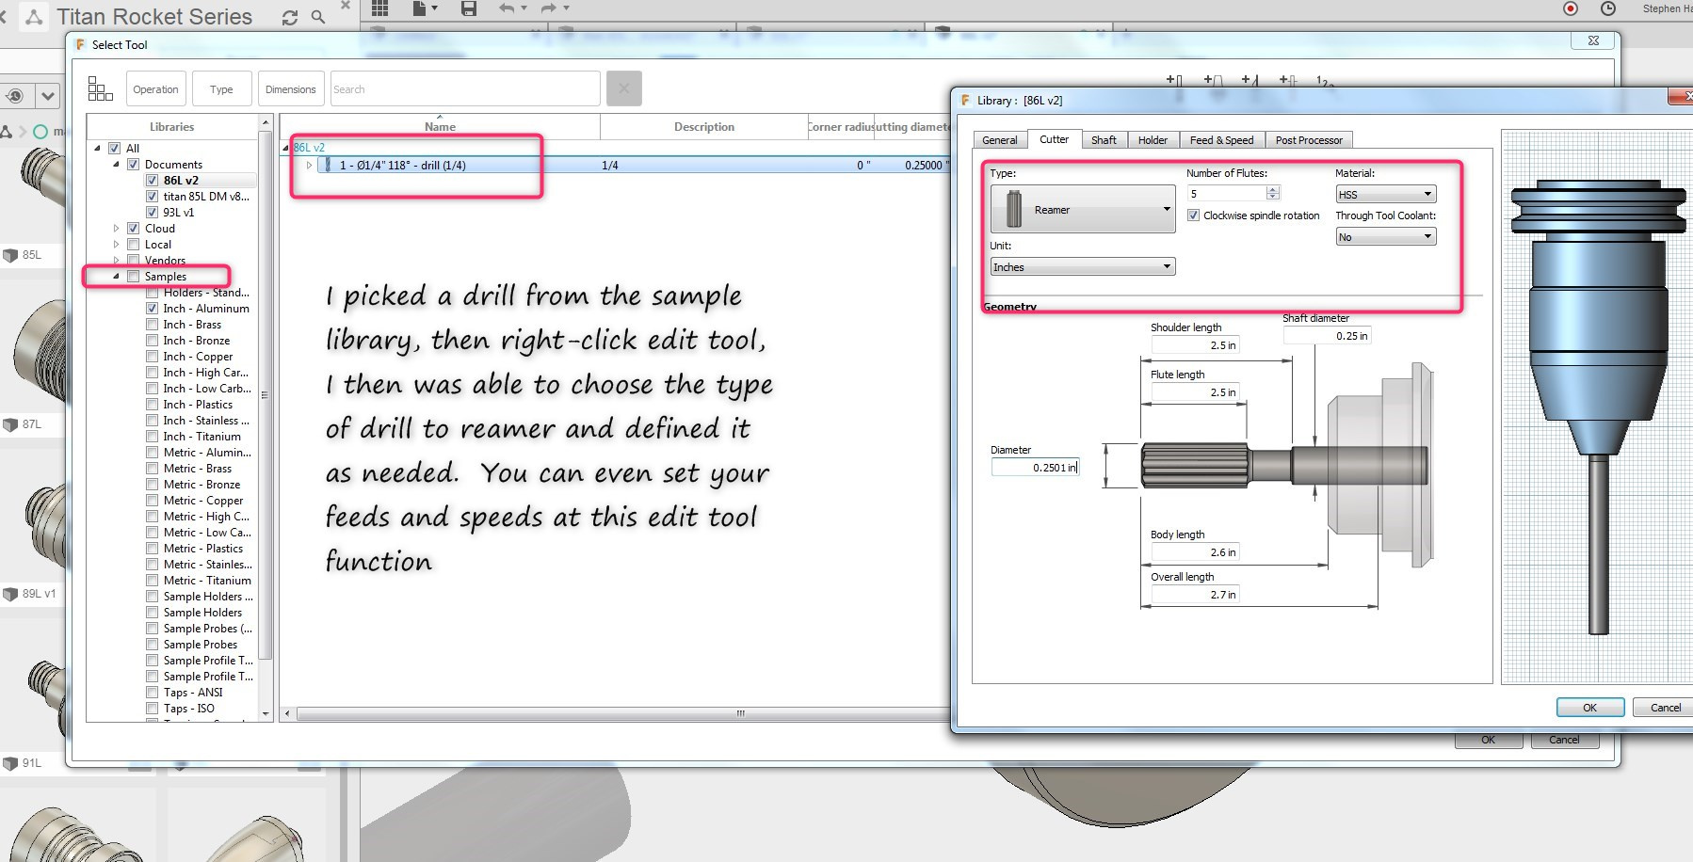Check the Inch - Brass library checkbox
This screenshot has width=1693, height=862.
click(x=152, y=325)
